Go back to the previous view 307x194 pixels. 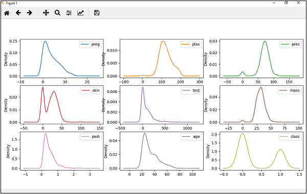click(18, 13)
